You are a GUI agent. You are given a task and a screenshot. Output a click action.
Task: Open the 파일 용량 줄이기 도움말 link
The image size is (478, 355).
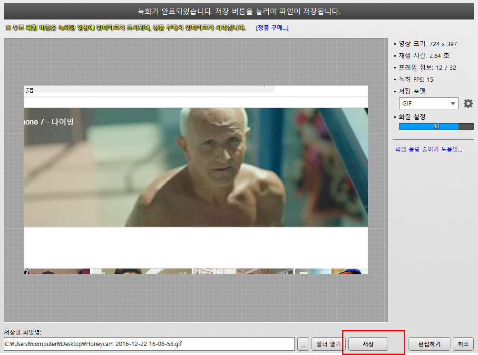click(x=429, y=149)
